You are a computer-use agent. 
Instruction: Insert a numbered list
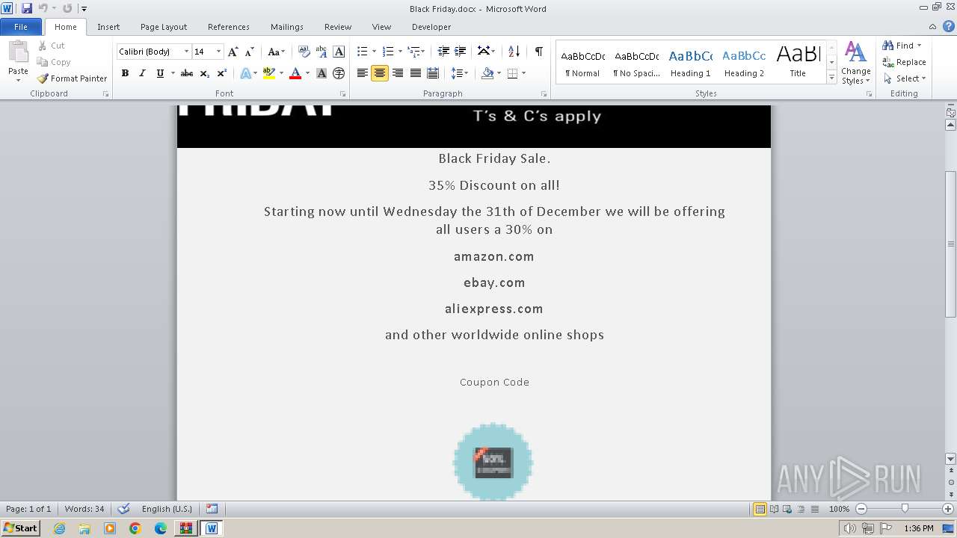(388, 52)
